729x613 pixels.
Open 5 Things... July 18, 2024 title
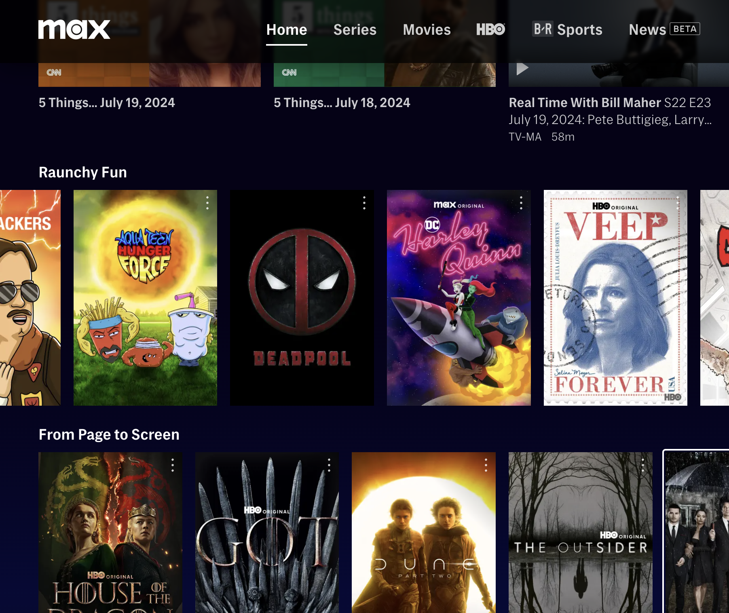(x=342, y=103)
